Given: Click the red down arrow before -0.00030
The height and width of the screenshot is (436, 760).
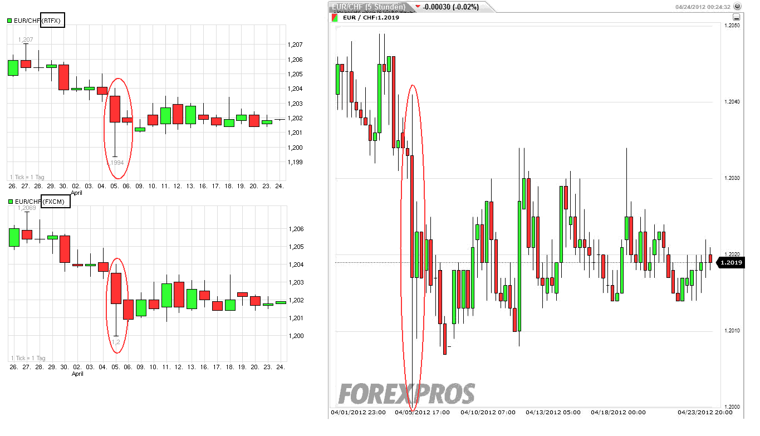Looking at the screenshot, I should click(418, 7).
